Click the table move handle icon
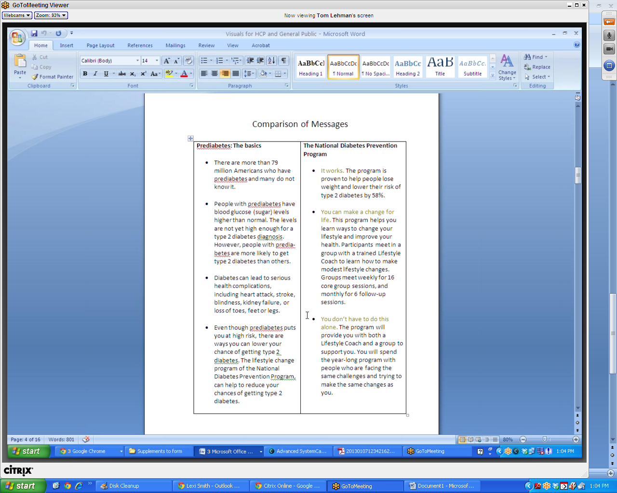 [x=190, y=138]
